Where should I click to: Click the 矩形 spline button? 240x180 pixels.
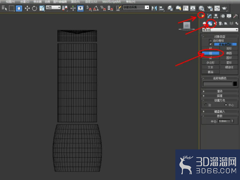click(229, 48)
